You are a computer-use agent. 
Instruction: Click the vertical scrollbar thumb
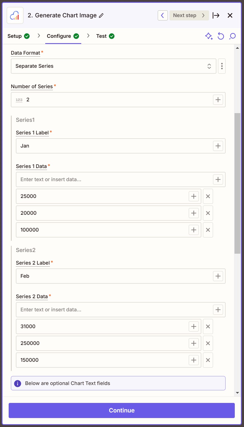tap(237, 183)
